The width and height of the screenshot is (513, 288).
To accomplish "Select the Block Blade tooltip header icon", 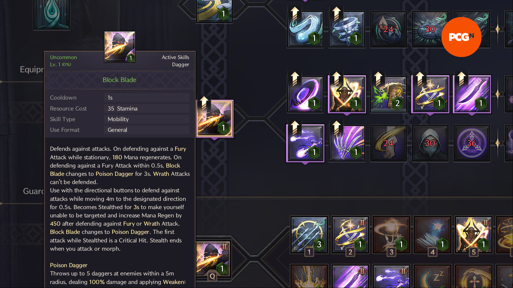I will click(120, 47).
